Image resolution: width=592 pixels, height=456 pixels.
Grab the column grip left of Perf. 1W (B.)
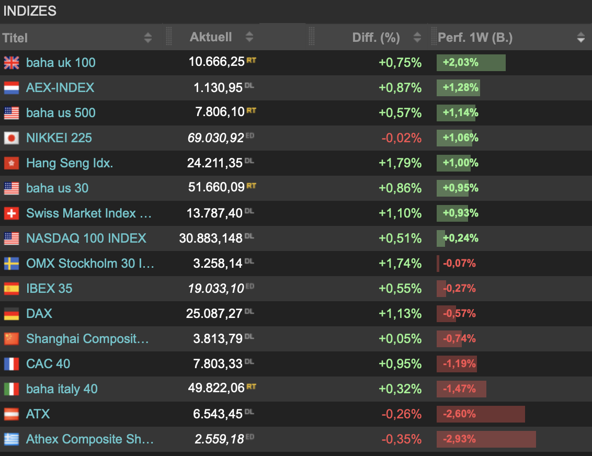tap(434, 37)
